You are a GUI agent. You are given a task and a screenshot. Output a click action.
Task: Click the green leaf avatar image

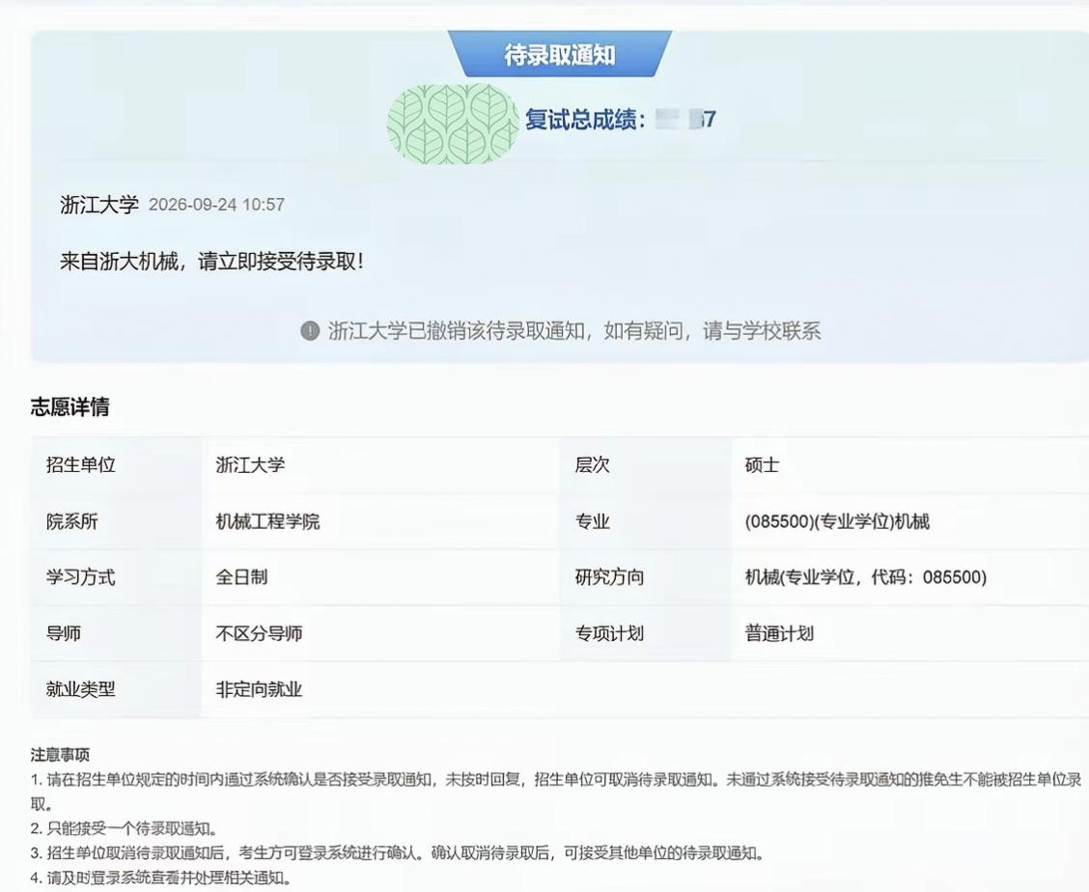pyautogui.click(x=453, y=124)
